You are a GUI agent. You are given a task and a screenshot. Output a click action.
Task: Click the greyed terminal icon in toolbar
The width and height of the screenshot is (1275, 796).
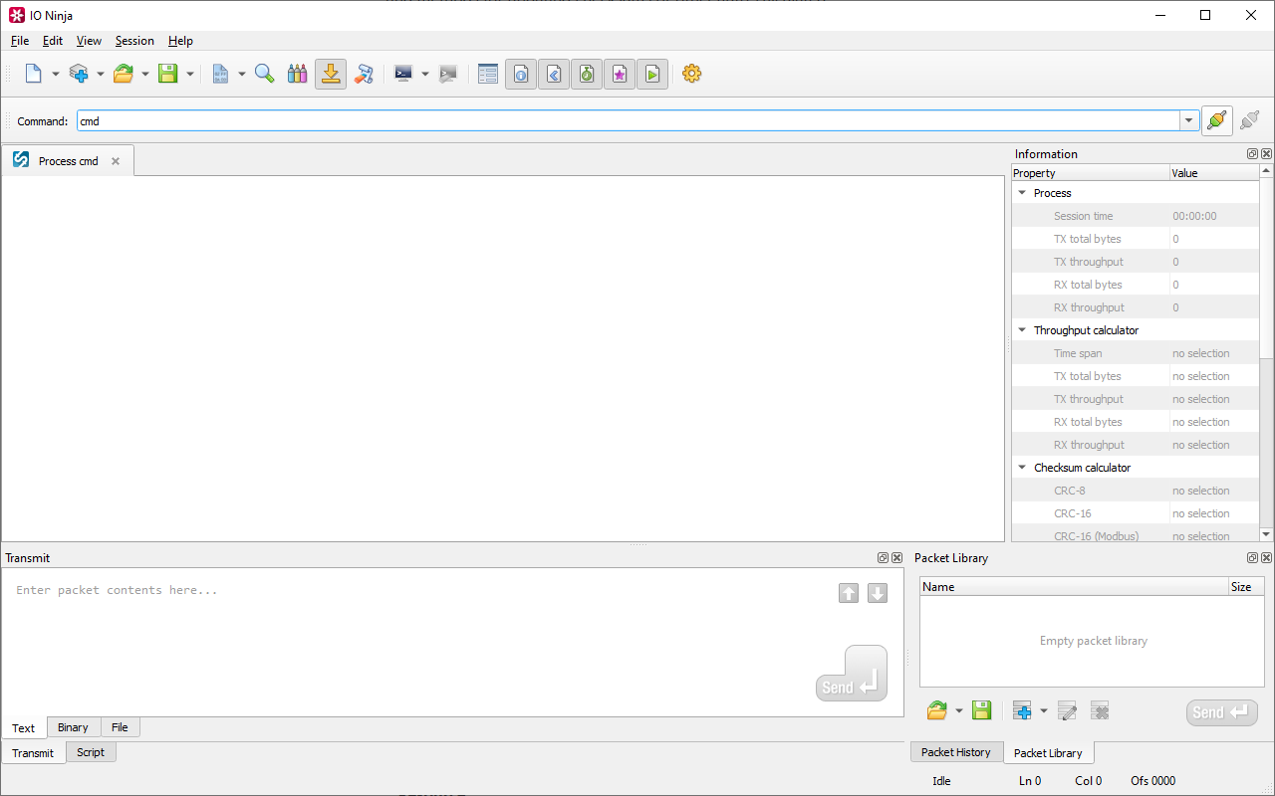pyautogui.click(x=448, y=74)
